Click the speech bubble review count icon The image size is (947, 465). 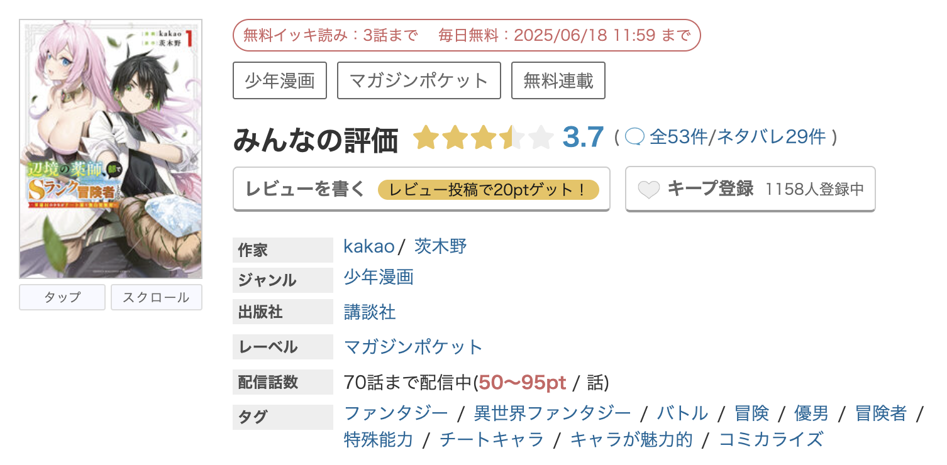pos(635,136)
